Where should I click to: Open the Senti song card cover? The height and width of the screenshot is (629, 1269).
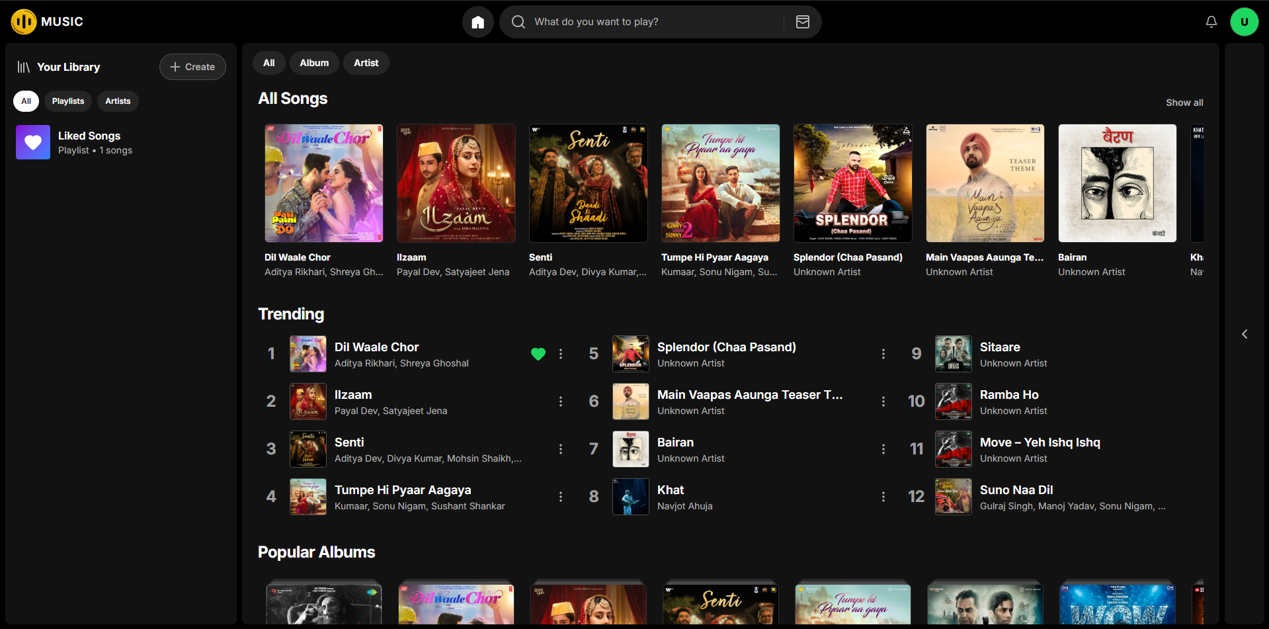click(x=589, y=183)
